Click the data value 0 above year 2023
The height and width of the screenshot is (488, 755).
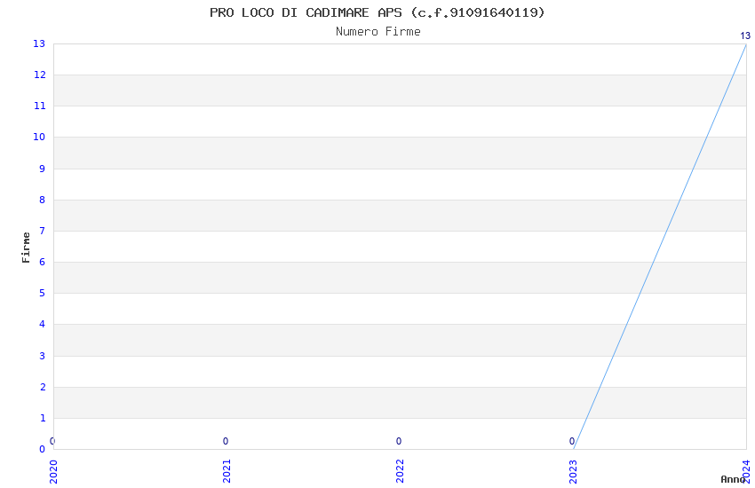tap(572, 441)
